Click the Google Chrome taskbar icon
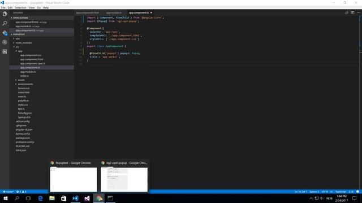 click(x=99, y=198)
